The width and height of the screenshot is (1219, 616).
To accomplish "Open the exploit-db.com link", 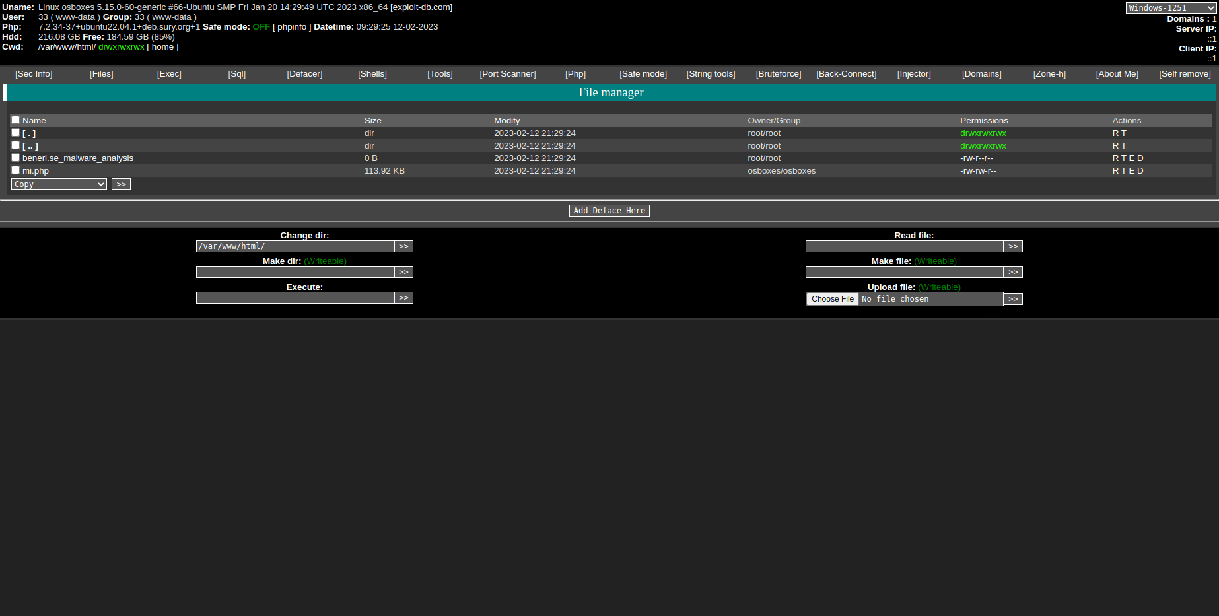I will pyautogui.click(x=421, y=7).
